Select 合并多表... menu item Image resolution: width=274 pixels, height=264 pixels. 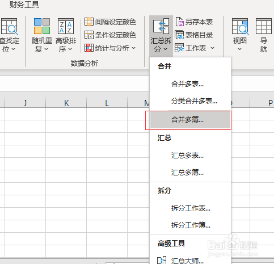coord(191,83)
